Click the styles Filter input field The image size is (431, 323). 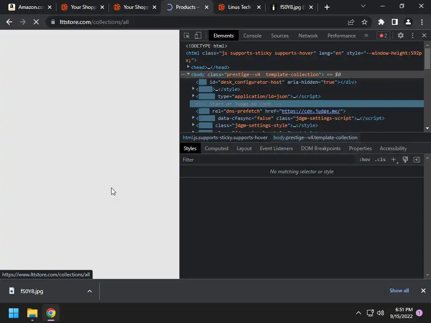268,159
